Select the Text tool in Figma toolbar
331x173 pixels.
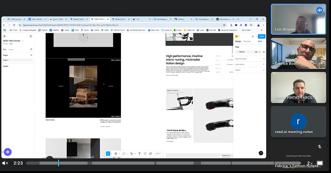point(140,154)
